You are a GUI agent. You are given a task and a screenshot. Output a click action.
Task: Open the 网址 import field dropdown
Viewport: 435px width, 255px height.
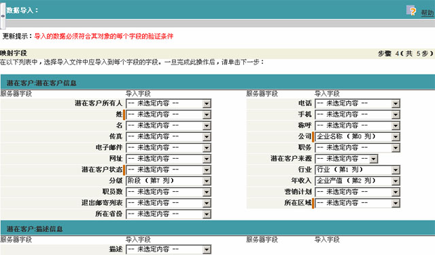tap(169, 159)
